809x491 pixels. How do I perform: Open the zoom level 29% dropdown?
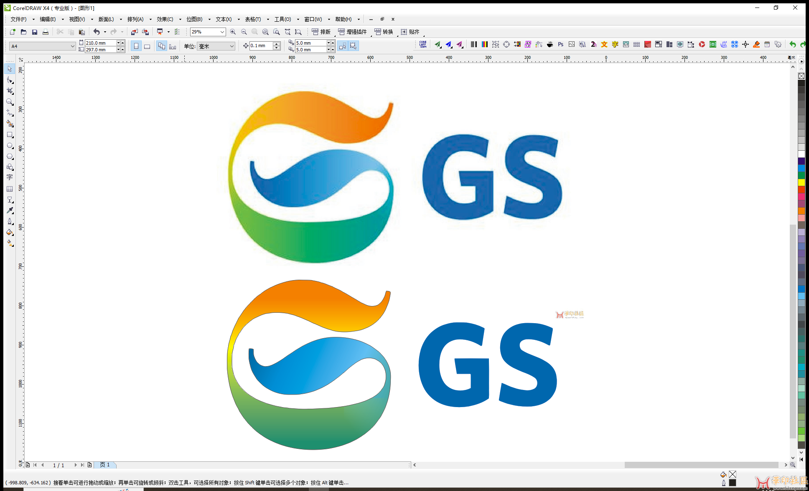click(222, 32)
